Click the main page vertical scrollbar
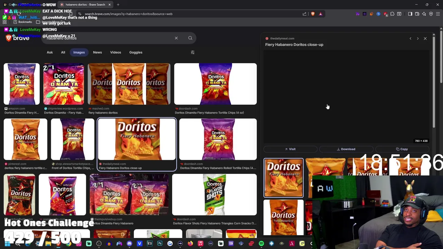This screenshot has width=443, height=249. [442, 57]
